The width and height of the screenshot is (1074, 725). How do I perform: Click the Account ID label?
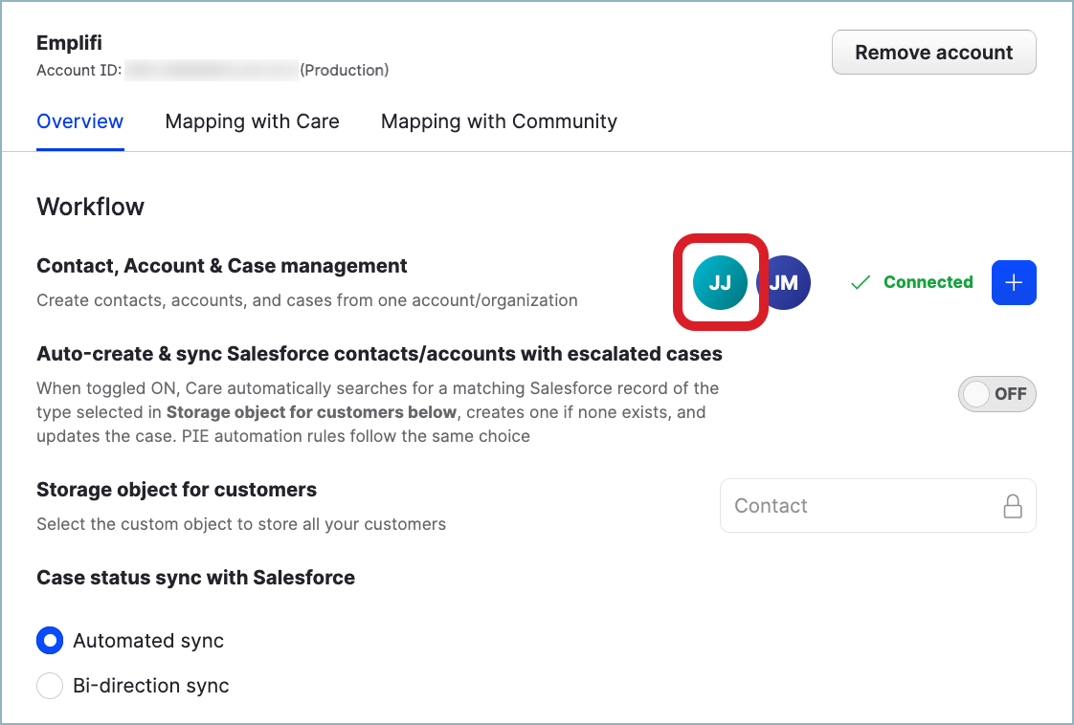point(78,70)
